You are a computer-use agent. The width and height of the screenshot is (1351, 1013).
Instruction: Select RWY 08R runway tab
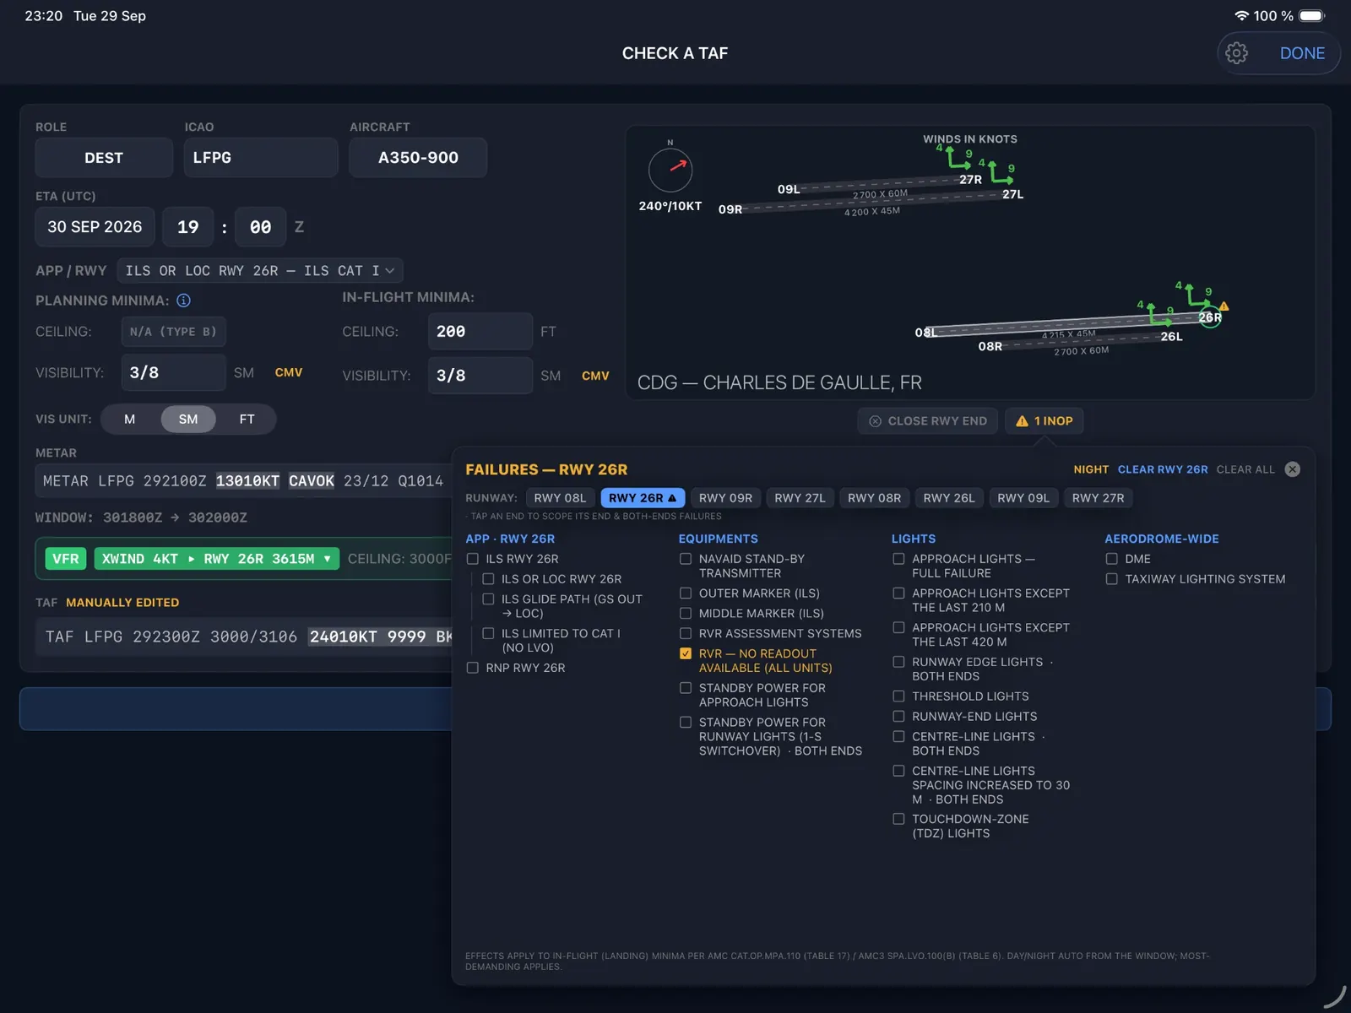point(874,498)
